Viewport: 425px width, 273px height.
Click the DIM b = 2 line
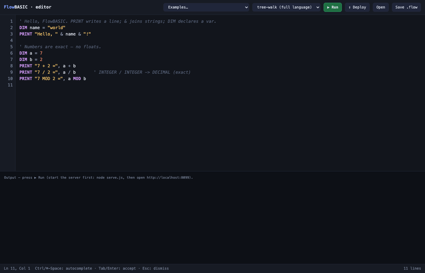[31, 59]
